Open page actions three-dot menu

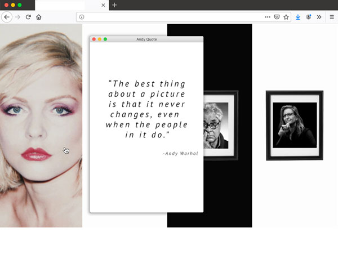tap(268, 17)
